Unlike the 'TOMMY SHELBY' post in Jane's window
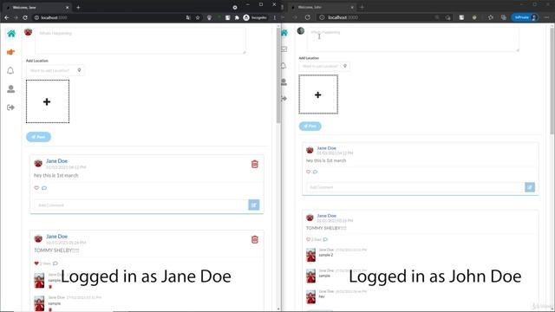555x312 pixels. point(36,263)
